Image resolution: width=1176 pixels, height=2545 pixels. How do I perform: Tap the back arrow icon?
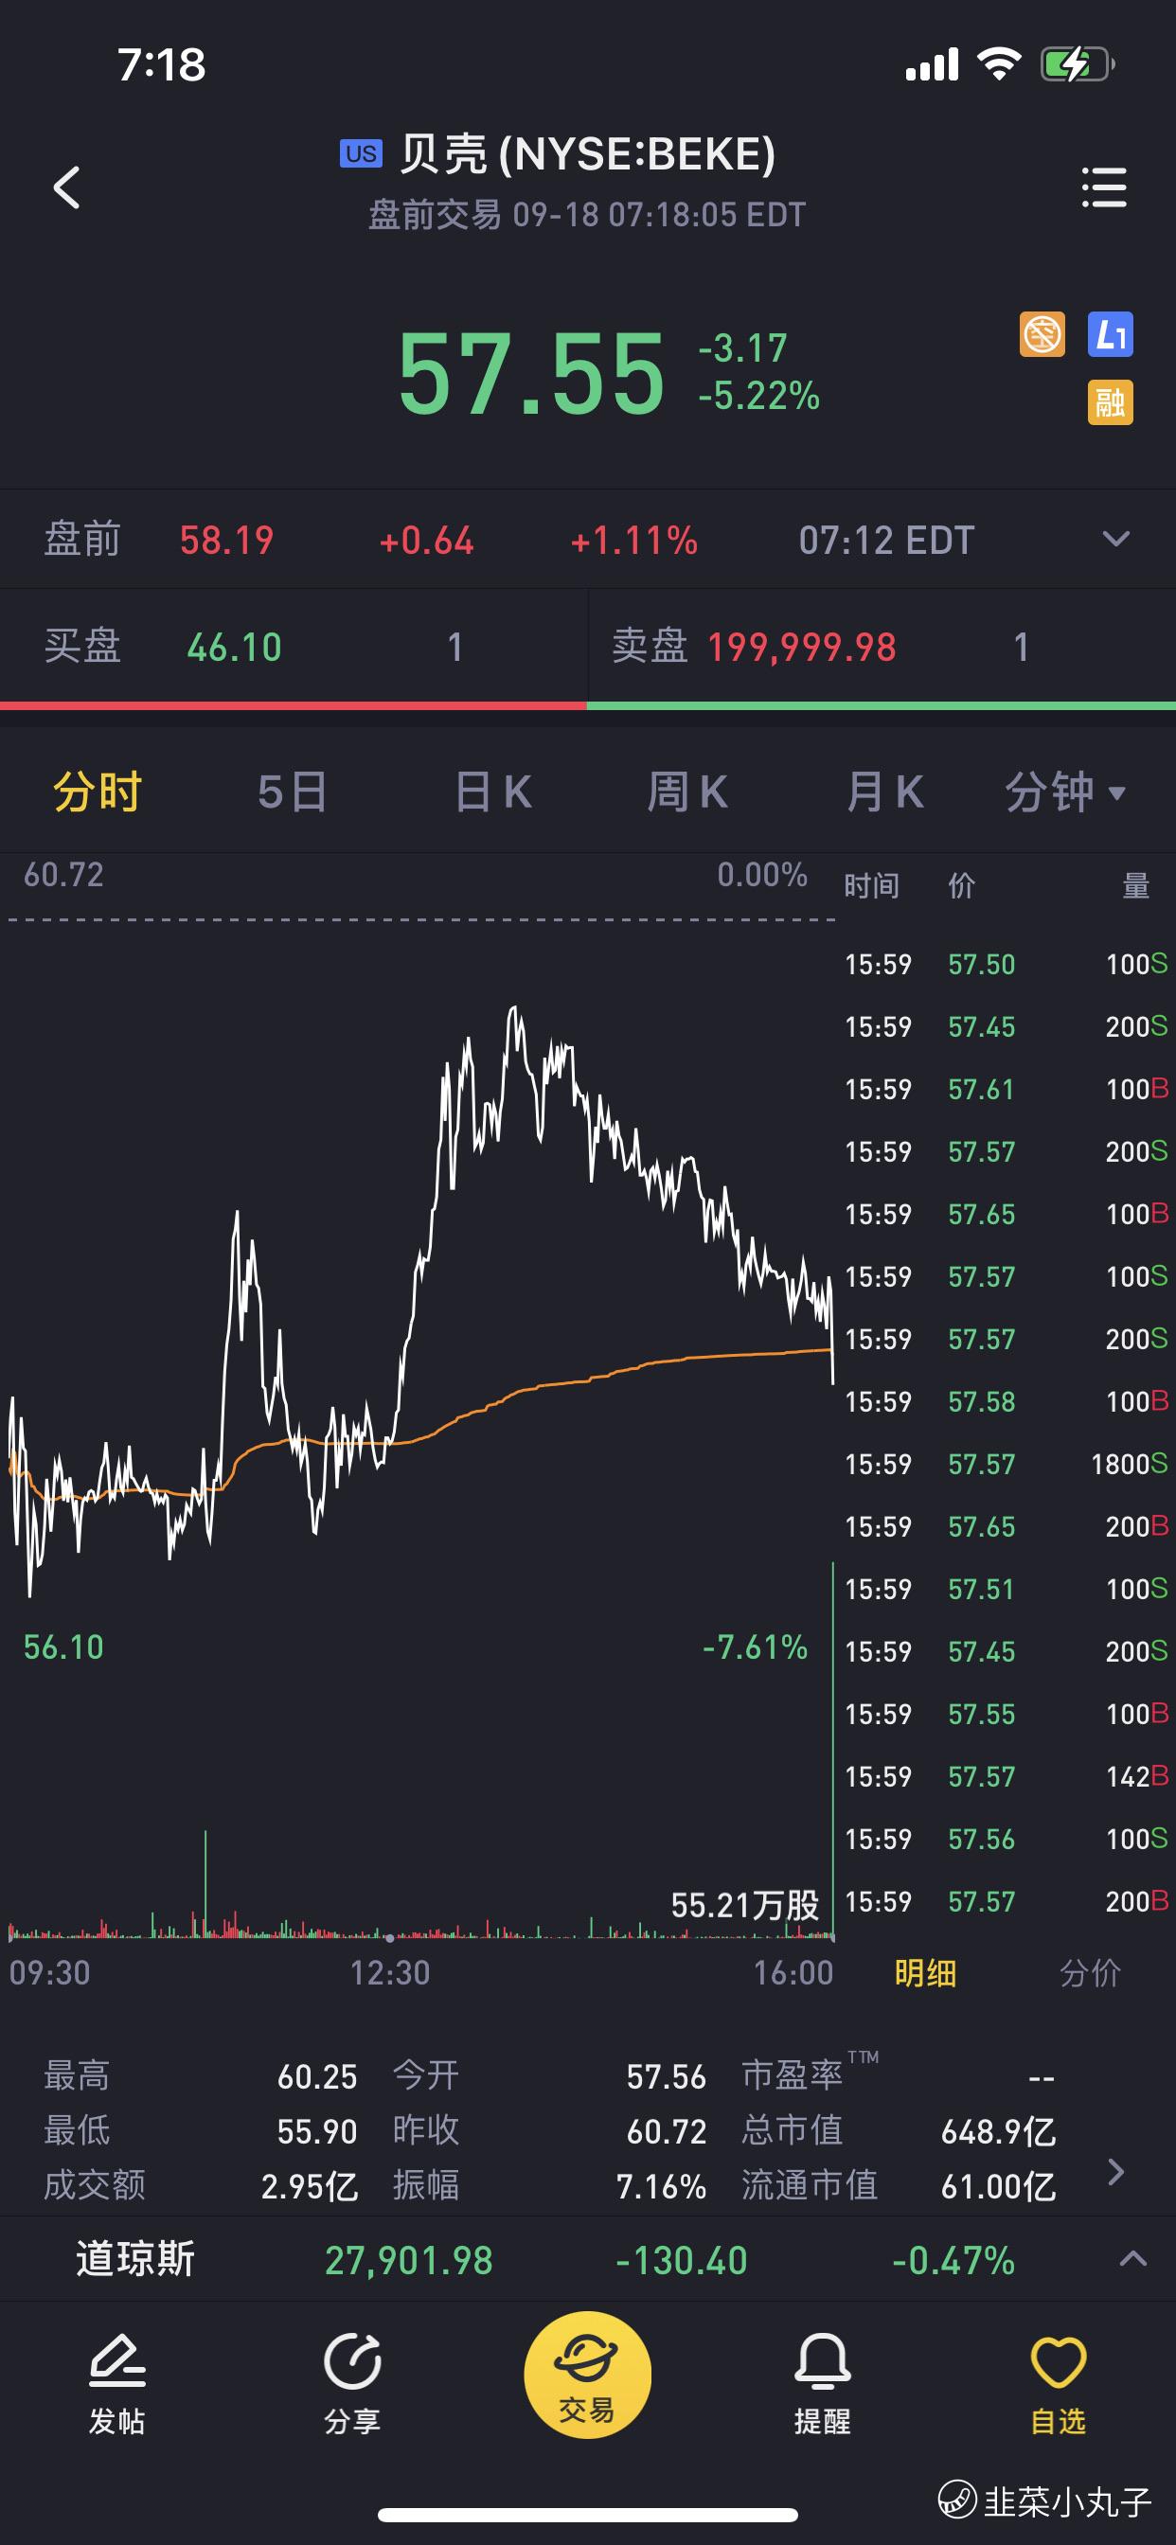click(x=66, y=187)
